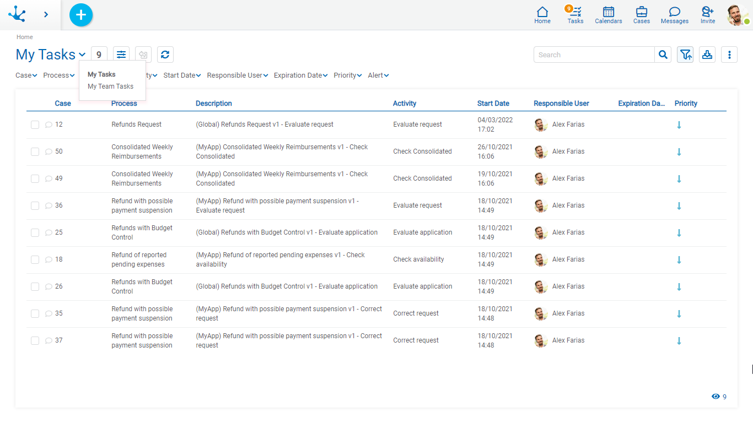Select My Team Tasks menu option
This screenshot has width=753, height=423.
110,86
